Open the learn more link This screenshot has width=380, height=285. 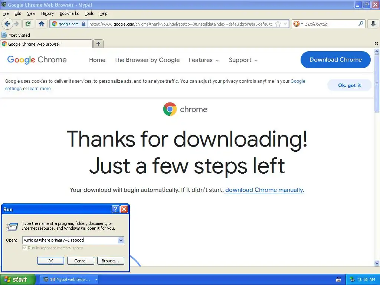(39, 88)
